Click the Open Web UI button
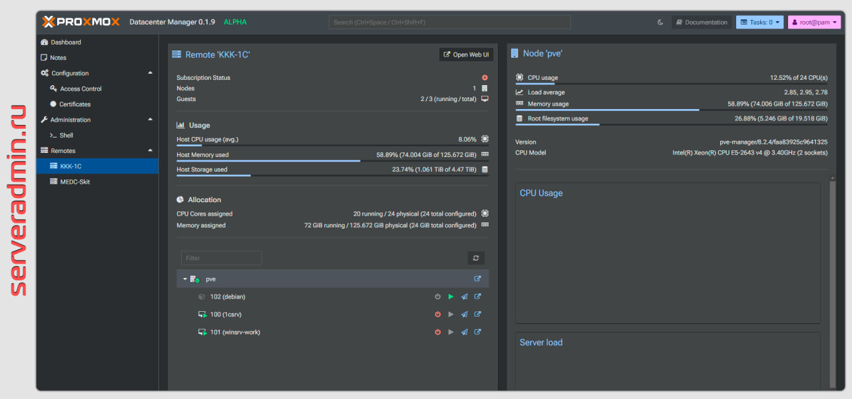The width and height of the screenshot is (852, 399). [x=465, y=54]
